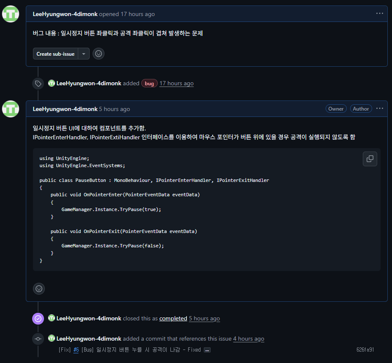Click the 4 hours ago commit timestamp
Screen dimensions: 392x363
click(249, 339)
